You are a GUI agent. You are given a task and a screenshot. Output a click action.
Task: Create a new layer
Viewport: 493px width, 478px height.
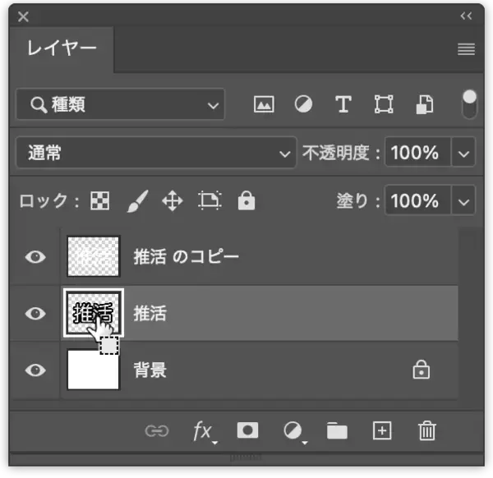[382, 430]
